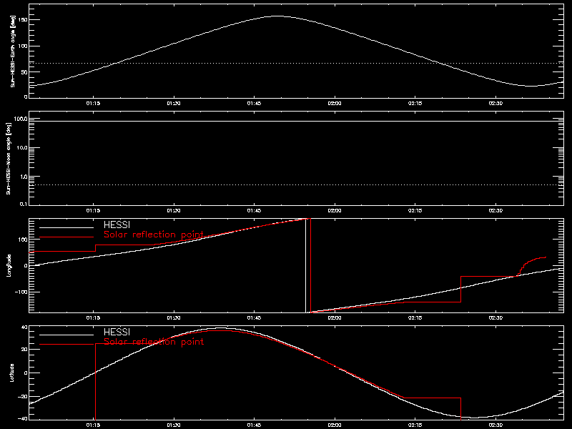The image size is (572, 429).
Task: Open 02:15 time label under Latitude plot
Action: 415,425
